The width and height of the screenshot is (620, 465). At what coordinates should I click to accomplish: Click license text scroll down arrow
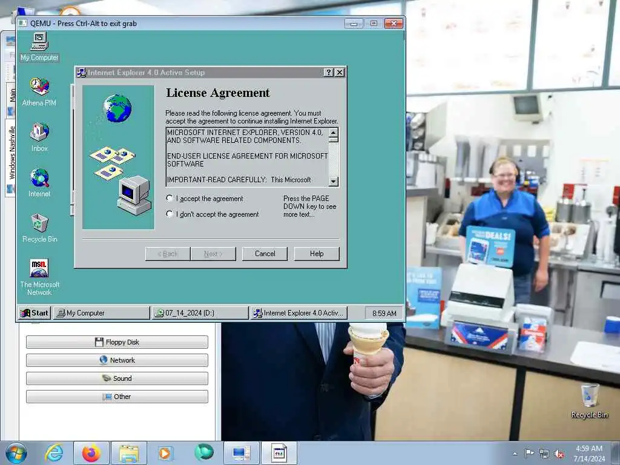pyautogui.click(x=334, y=181)
